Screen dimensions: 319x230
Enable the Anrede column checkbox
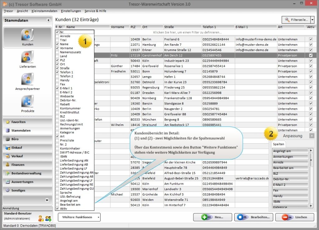[57, 36]
